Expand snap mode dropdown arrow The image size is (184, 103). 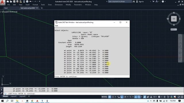click(x=116, y=97)
